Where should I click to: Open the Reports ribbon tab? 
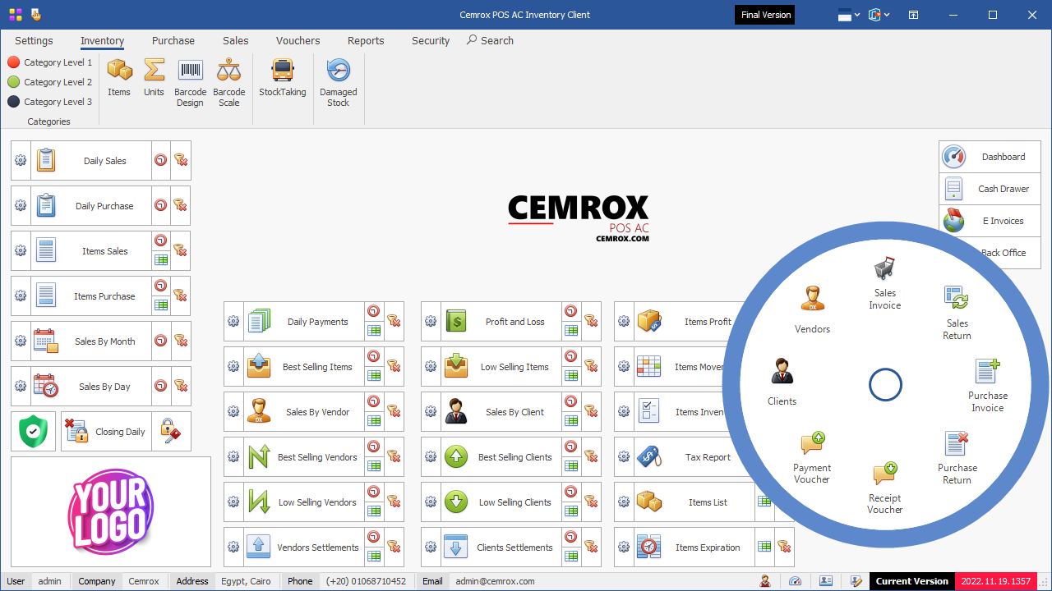[x=366, y=40]
